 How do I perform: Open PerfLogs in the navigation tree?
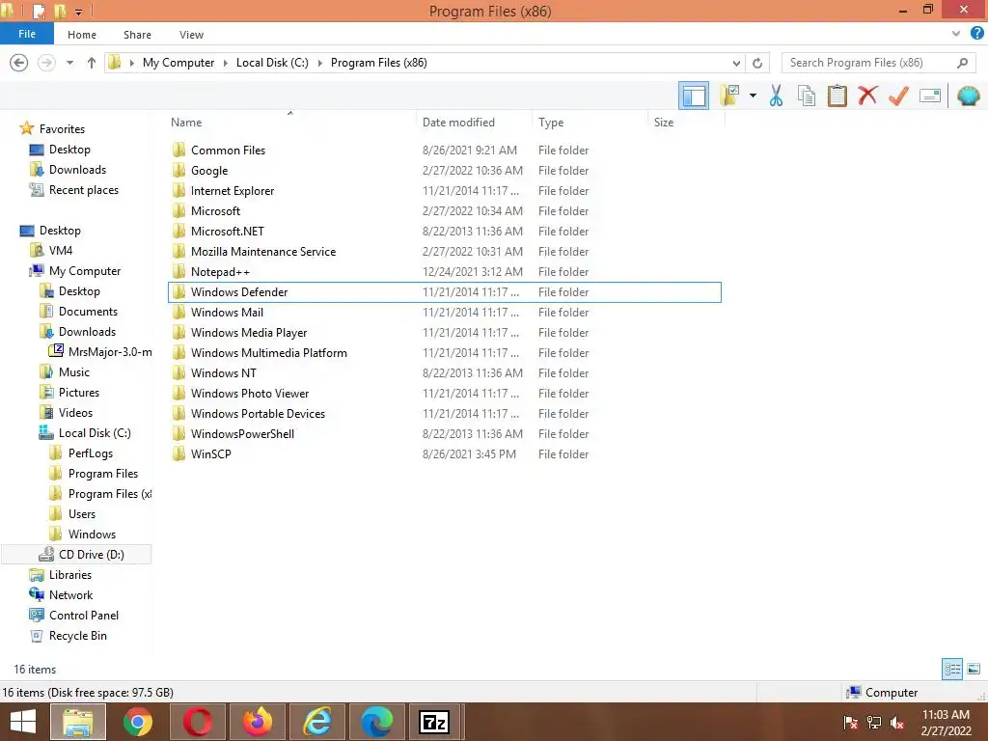tap(90, 453)
